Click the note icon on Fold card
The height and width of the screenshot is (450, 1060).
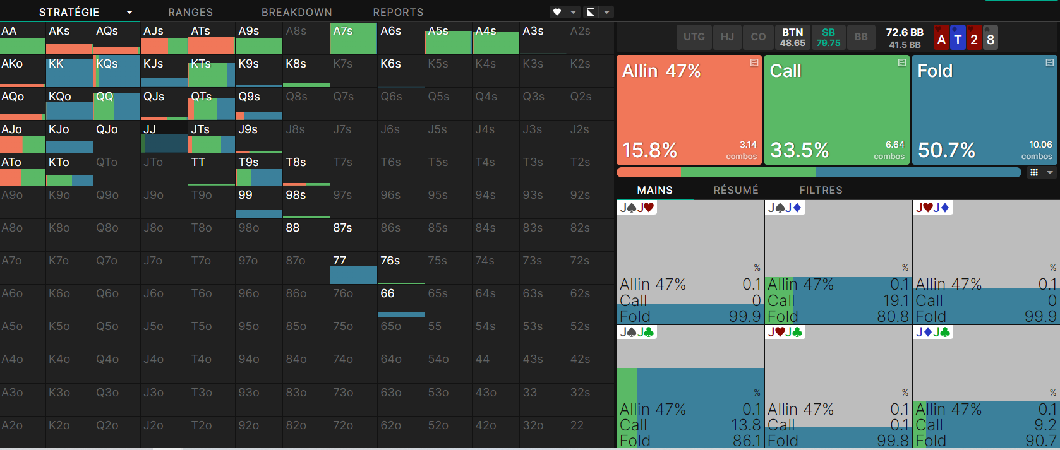1049,63
